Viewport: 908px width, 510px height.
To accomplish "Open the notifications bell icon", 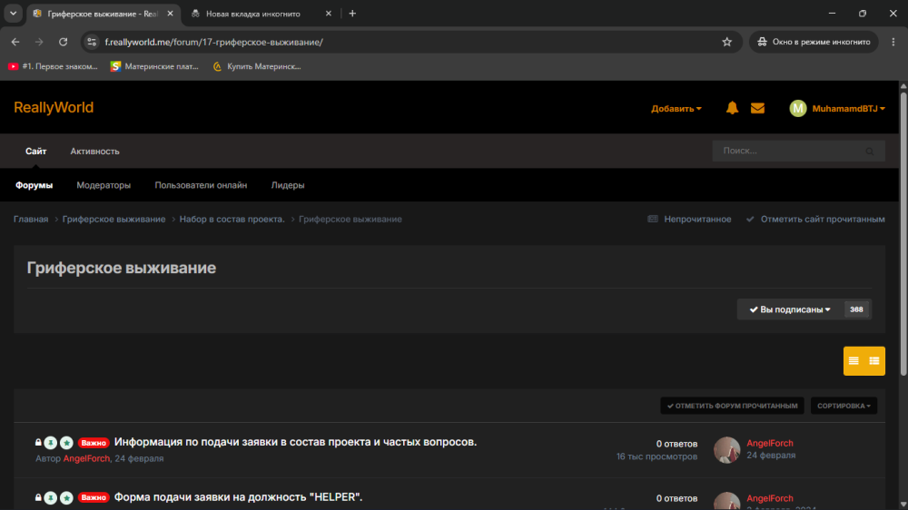I will coord(732,108).
